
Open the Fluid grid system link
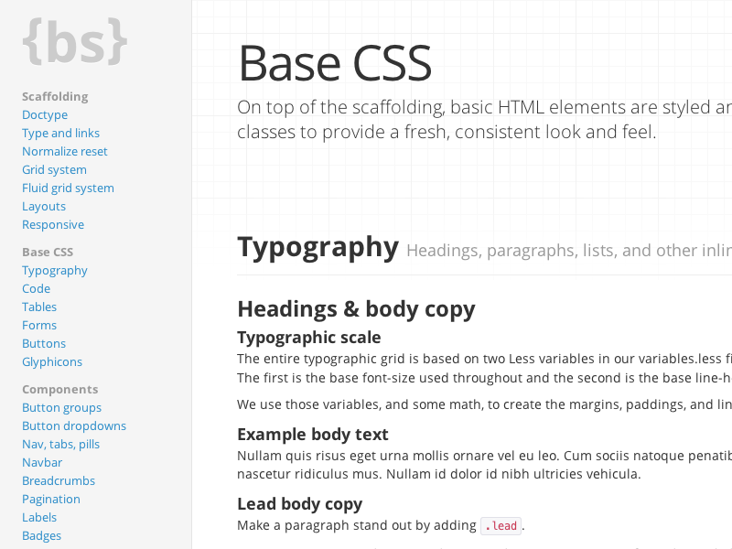(68, 188)
